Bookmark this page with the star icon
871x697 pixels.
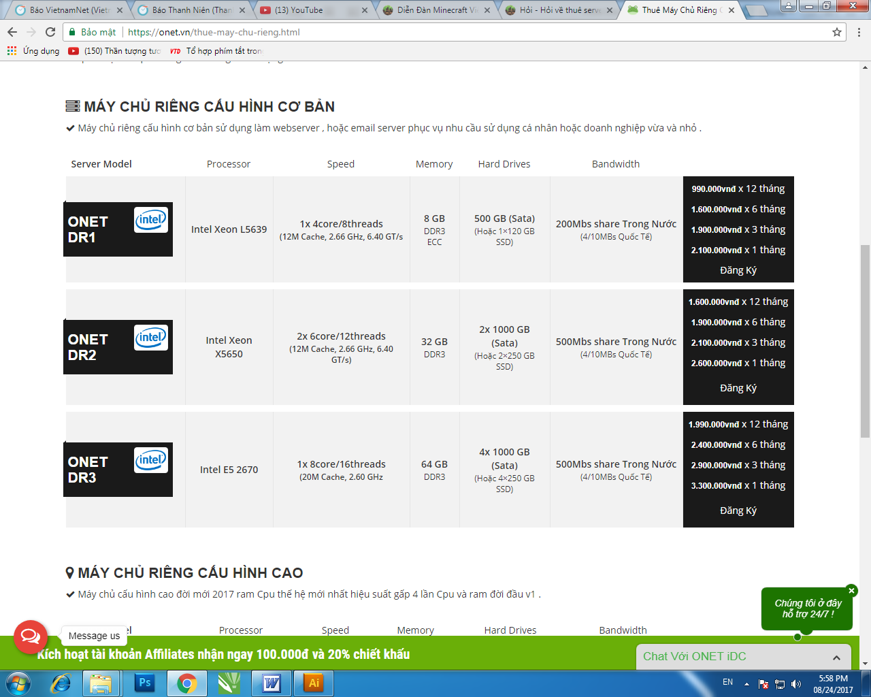837,32
